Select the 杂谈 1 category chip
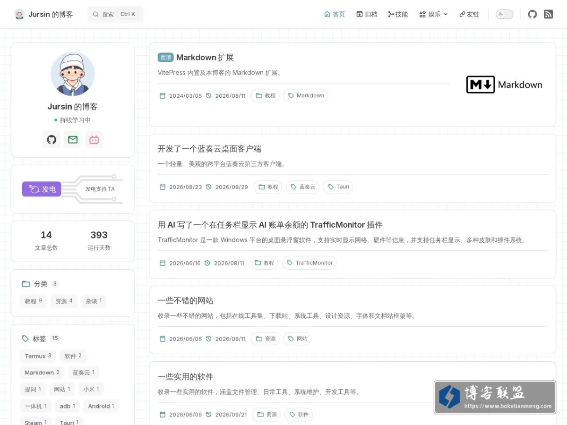This screenshot has height=425, width=567. click(94, 301)
